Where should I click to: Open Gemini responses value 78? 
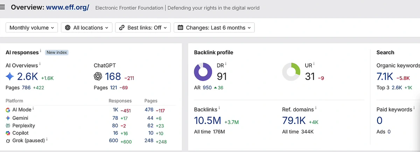click(x=115, y=118)
